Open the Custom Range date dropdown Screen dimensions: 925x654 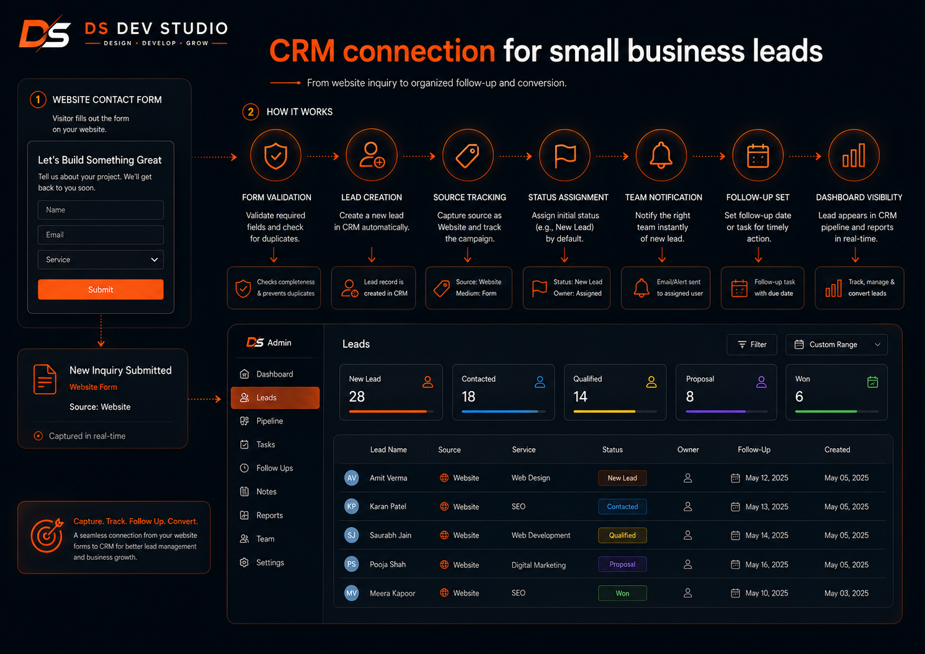[x=836, y=345]
